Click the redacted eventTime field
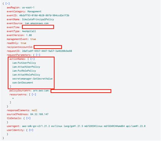The height and width of the screenshot is (141, 161). coord(38,27)
